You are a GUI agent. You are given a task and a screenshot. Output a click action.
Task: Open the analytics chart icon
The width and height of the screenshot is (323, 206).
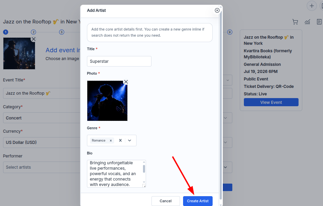307,22
